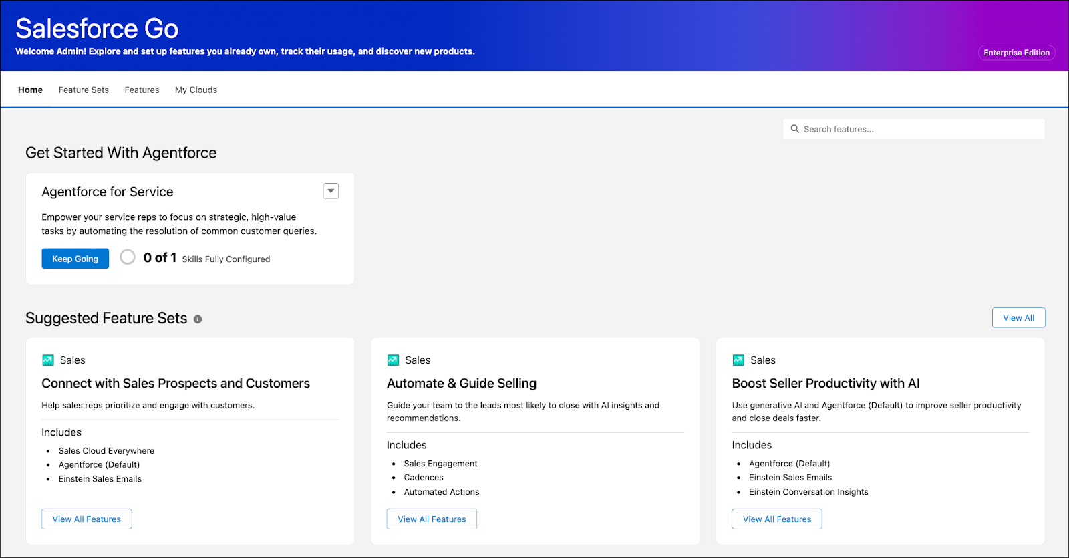1069x558 pixels.
Task: Click Einstein Sales Emails in the first card
Action: 100,479
